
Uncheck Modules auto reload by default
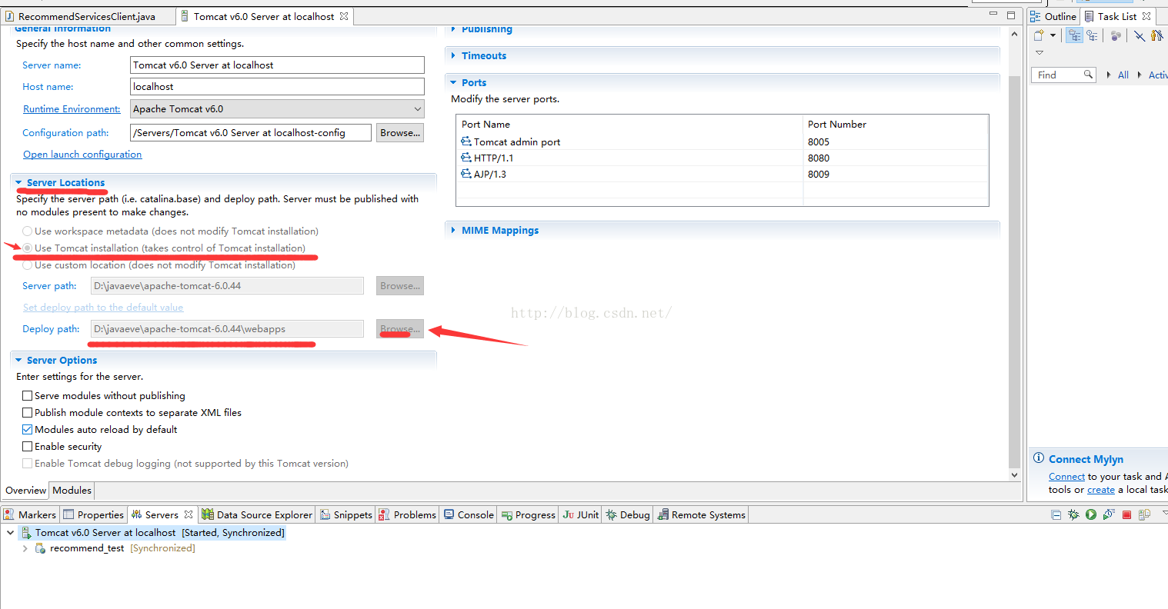(x=28, y=429)
